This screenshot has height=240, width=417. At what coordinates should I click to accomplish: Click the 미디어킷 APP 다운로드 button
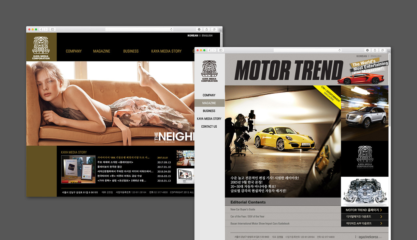365,223
